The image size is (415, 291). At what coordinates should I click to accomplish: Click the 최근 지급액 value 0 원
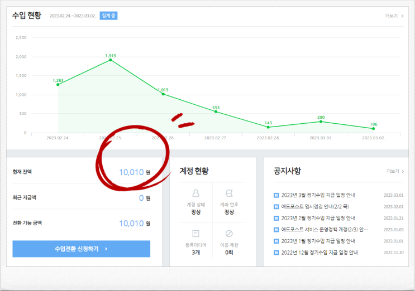[x=145, y=198]
